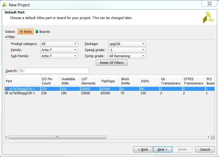Click the scroll left arrow
The image size is (219, 157).
(x=6, y=137)
